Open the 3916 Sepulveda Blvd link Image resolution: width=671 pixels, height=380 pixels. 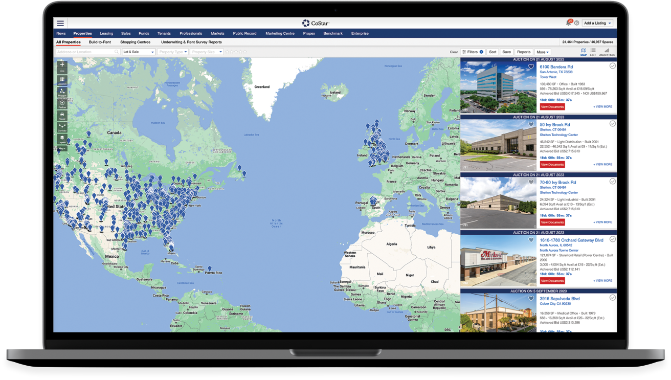560,299
